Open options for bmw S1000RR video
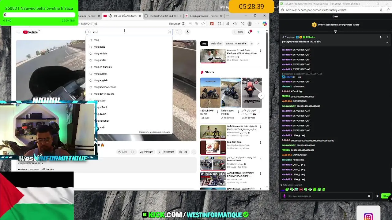Viewport: 392px width, 220px height. pyautogui.click(x=260, y=158)
